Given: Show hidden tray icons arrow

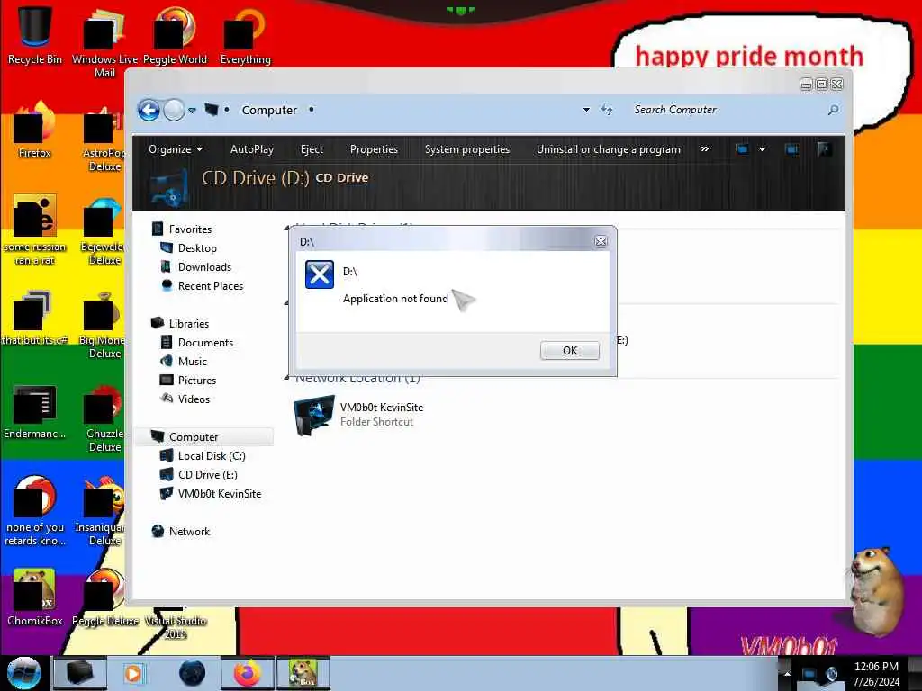Looking at the screenshot, I should (x=787, y=674).
